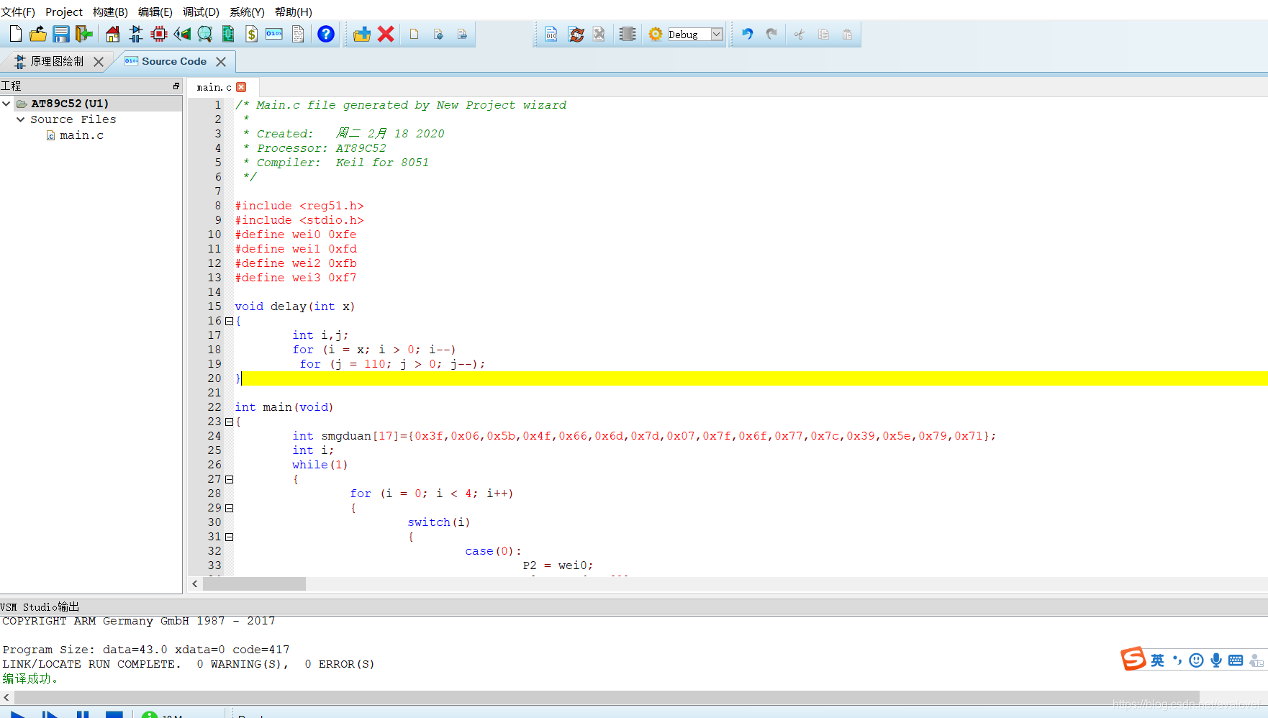Open the Project menu

pyautogui.click(x=64, y=12)
